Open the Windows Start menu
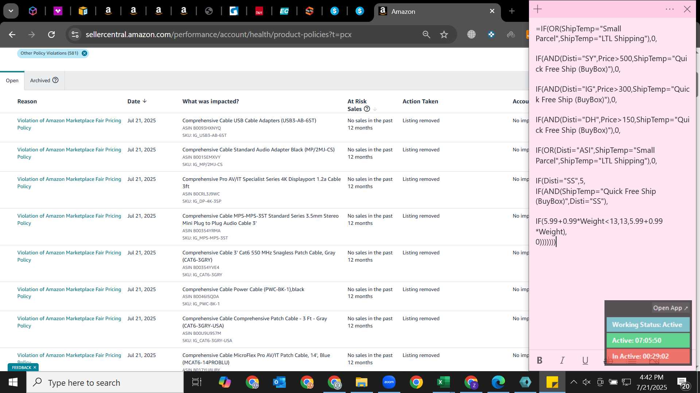The image size is (700, 393). point(13,382)
